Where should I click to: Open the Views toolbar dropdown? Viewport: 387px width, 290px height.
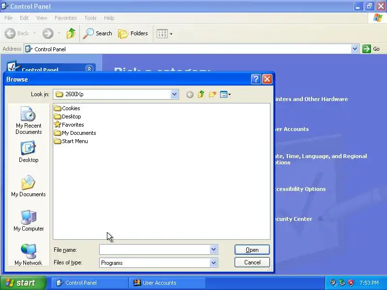click(164, 34)
